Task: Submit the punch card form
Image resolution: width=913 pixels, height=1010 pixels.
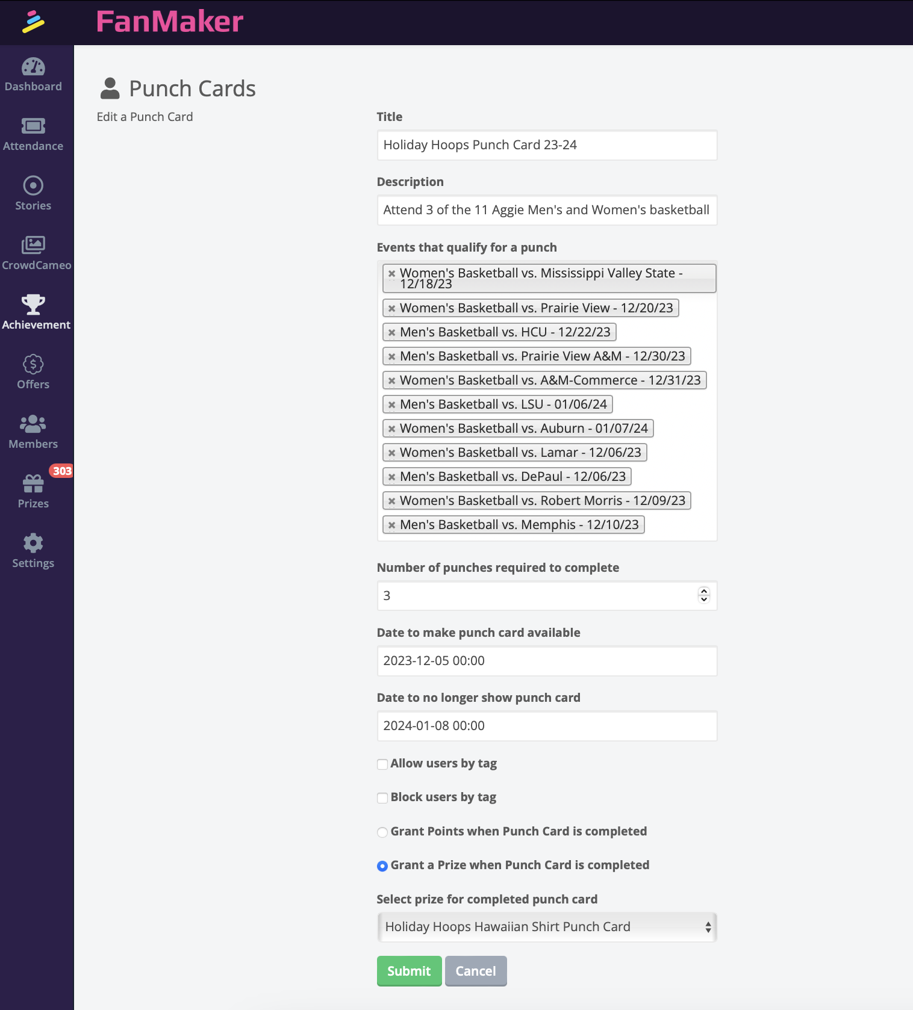Action: 409,971
